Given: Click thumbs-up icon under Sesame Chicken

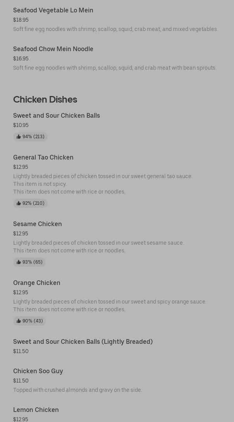Looking at the screenshot, I should click(19, 262).
